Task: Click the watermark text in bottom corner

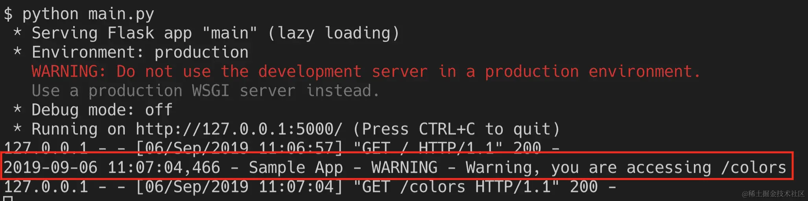Action: click(x=773, y=194)
